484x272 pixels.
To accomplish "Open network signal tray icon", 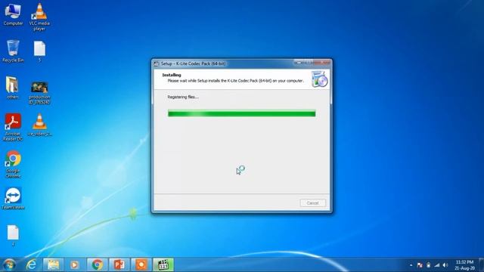I will pos(437,265).
